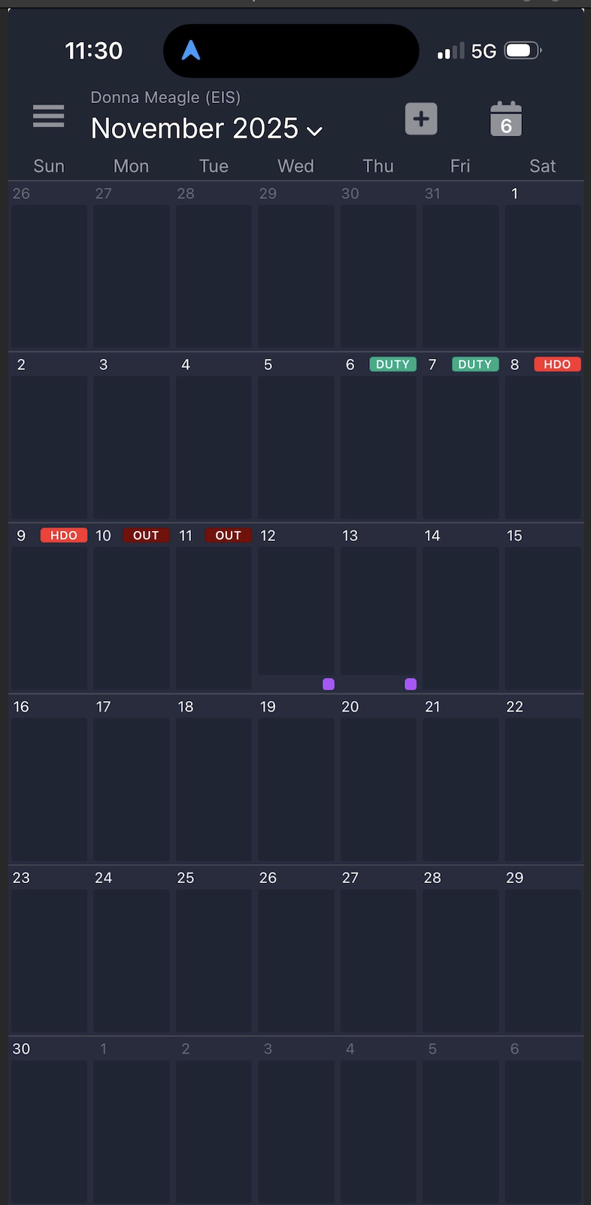Open the OUT badge on Tuesday 11
This screenshot has height=1205, width=591.
tap(229, 536)
